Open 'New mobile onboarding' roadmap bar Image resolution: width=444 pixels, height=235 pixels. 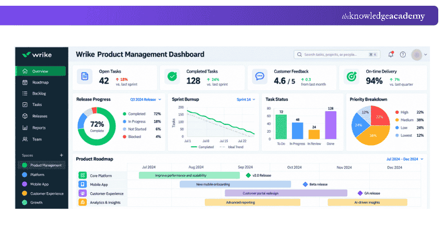(235, 184)
